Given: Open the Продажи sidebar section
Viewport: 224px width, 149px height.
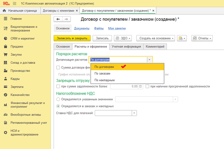Looking at the screenshot, I should click(x=17, y=47).
